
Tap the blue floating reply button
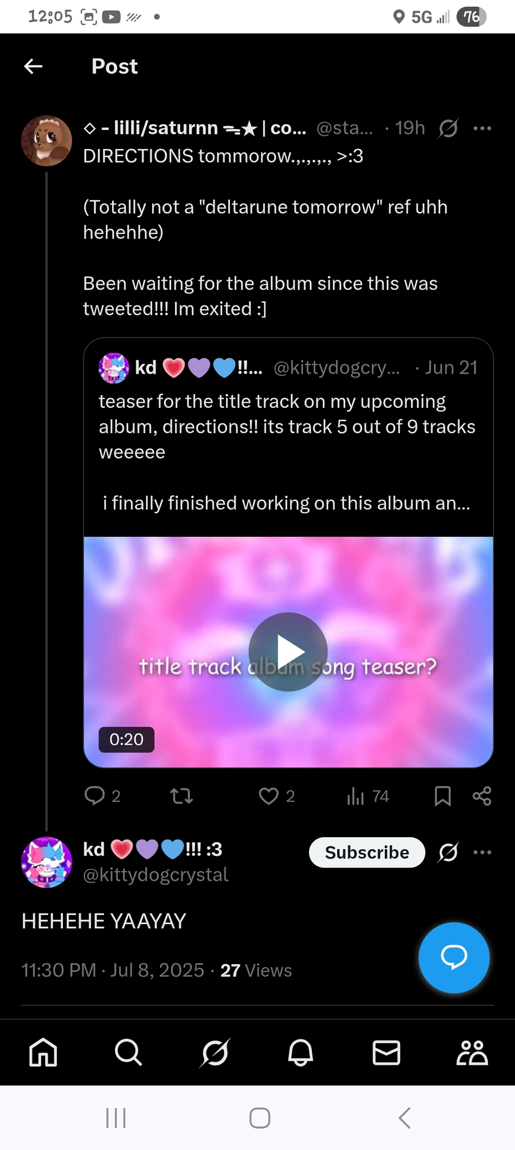(x=454, y=957)
